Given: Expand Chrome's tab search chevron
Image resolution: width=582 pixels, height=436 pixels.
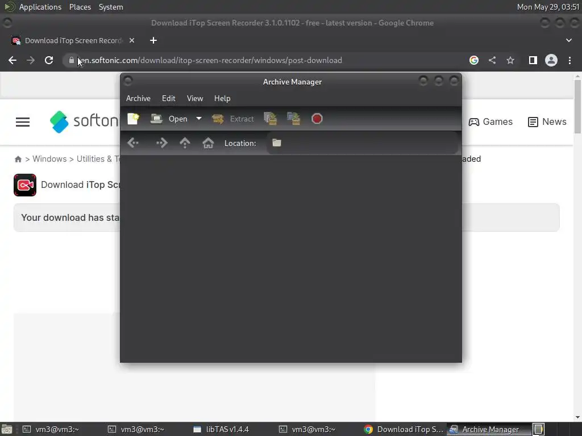Looking at the screenshot, I should [x=568, y=40].
